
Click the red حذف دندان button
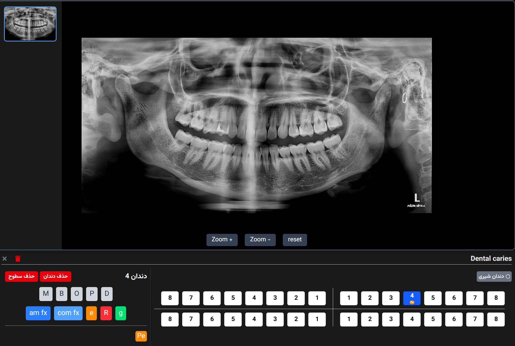coord(56,276)
